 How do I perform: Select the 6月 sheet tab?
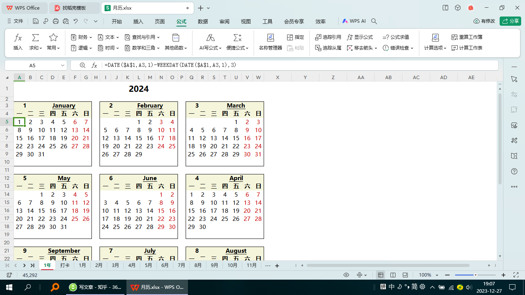165,265
